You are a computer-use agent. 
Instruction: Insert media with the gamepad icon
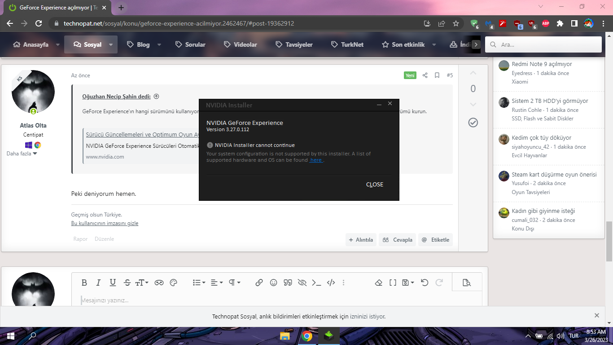coord(159,283)
